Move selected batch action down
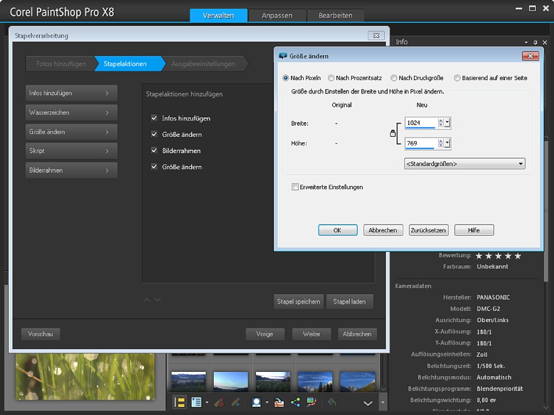Image resolution: width=554 pixels, height=415 pixels. 157,299
